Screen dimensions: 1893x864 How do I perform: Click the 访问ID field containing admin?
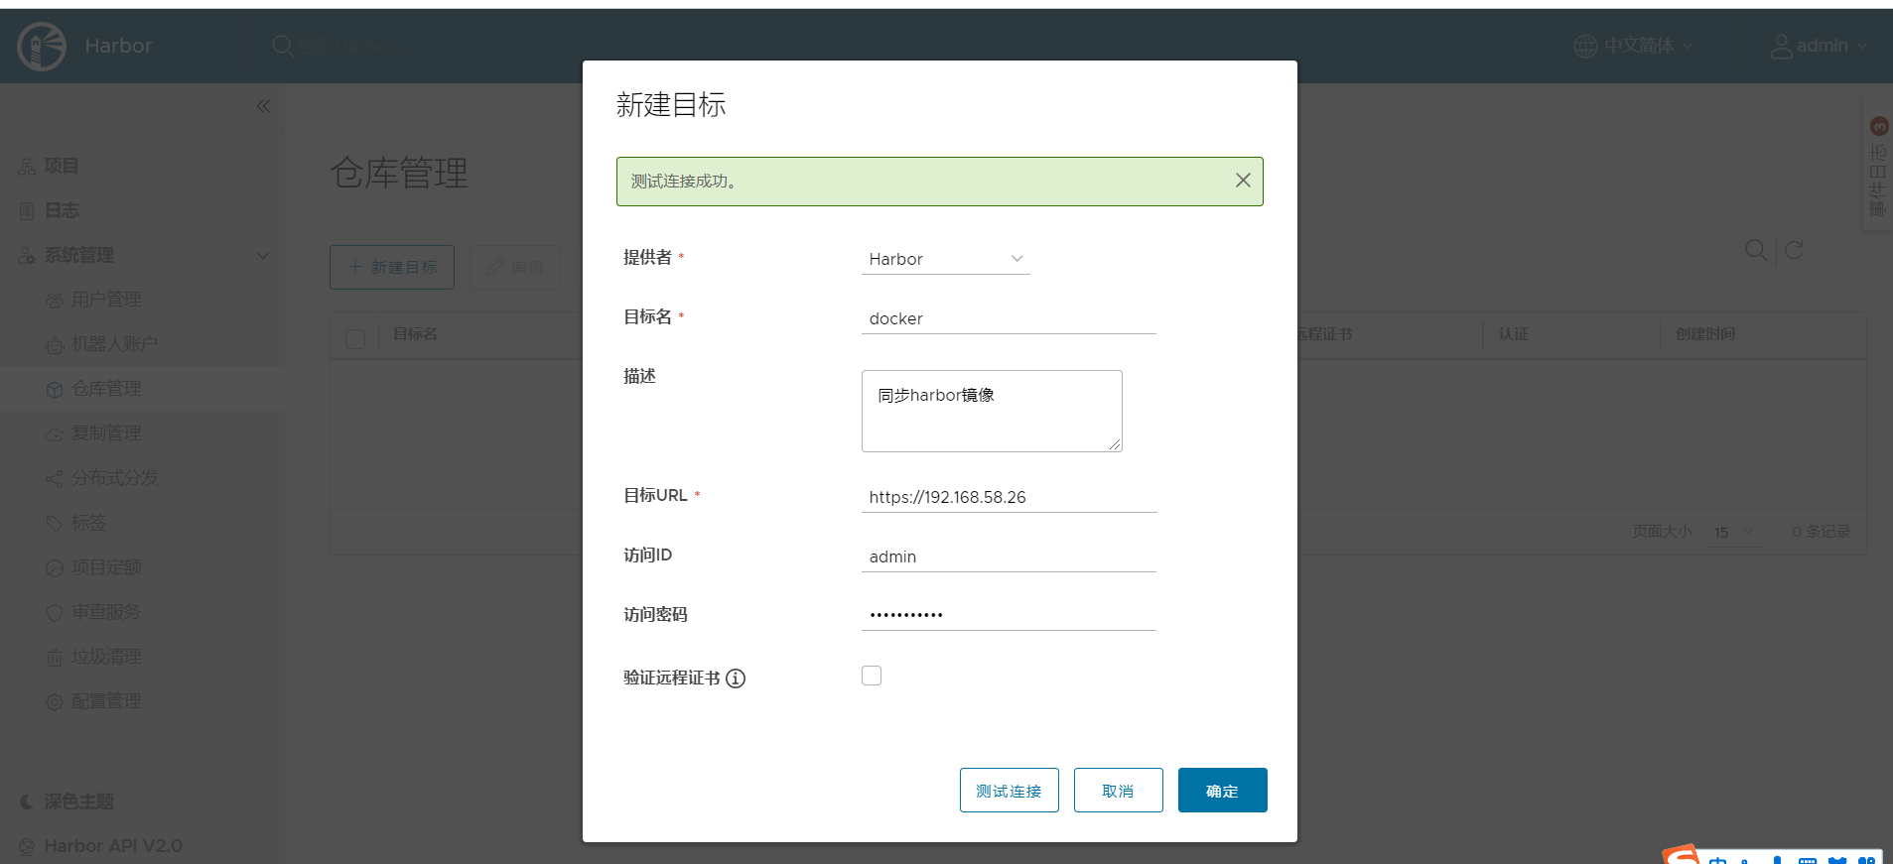tap(1009, 556)
